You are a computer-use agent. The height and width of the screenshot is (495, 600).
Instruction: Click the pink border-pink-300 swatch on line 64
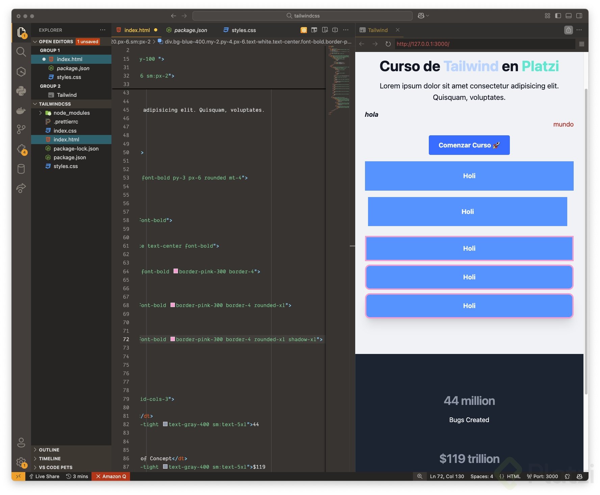pyautogui.click(x=176, y=271)
